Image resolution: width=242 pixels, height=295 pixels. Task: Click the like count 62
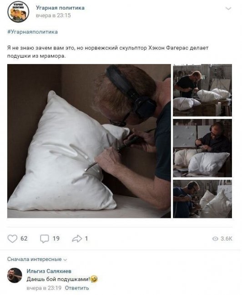pyautogui.click(x=24, y=239)
